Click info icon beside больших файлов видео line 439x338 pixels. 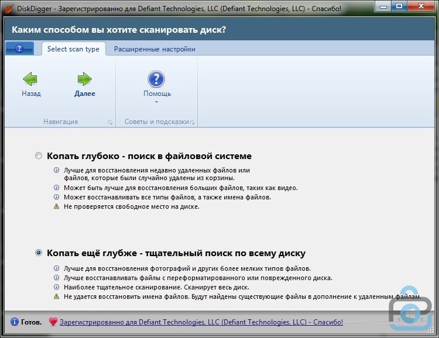pyautogui.click(x=56, y=188)
